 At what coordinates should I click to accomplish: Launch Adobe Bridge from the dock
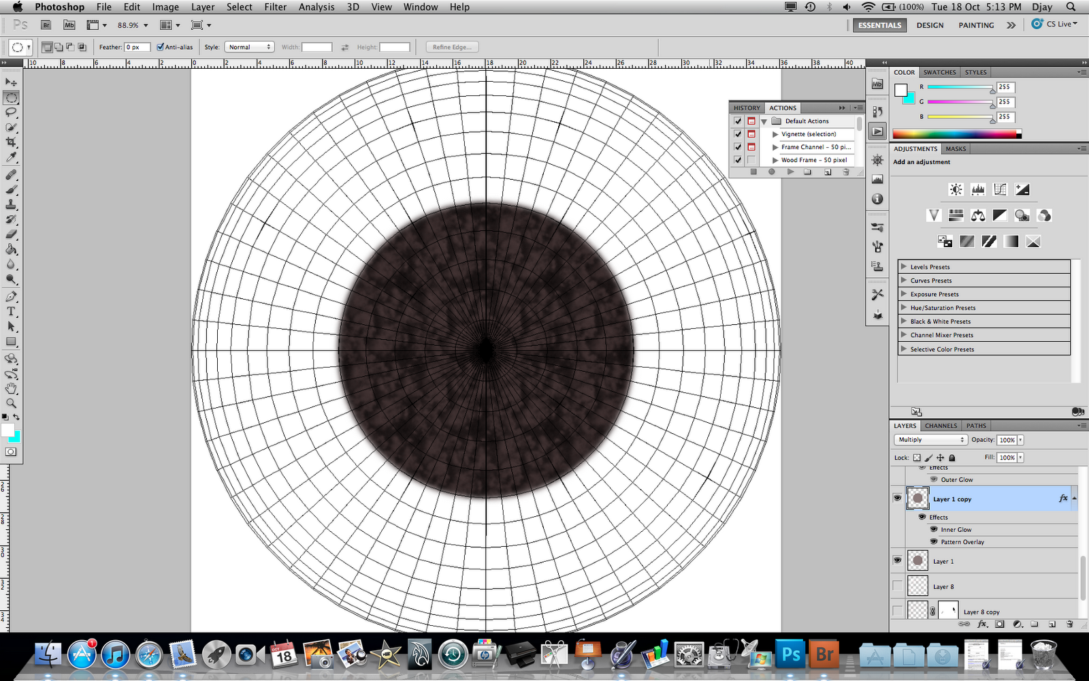pos(824,655)
